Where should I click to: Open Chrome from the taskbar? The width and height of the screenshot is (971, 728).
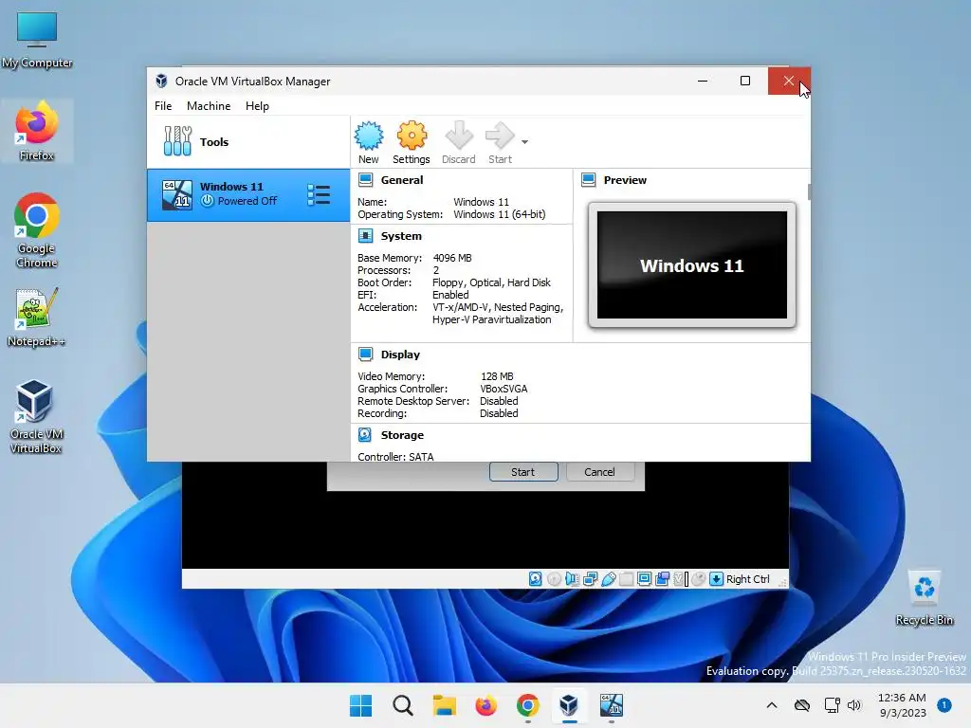[x=527, y=705]
